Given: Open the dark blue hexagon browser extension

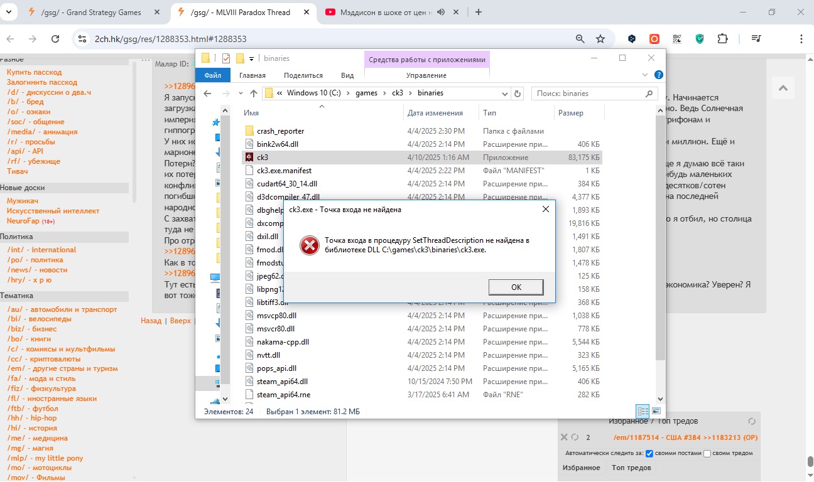Looking at the screenshot, I should pos(632,39).
